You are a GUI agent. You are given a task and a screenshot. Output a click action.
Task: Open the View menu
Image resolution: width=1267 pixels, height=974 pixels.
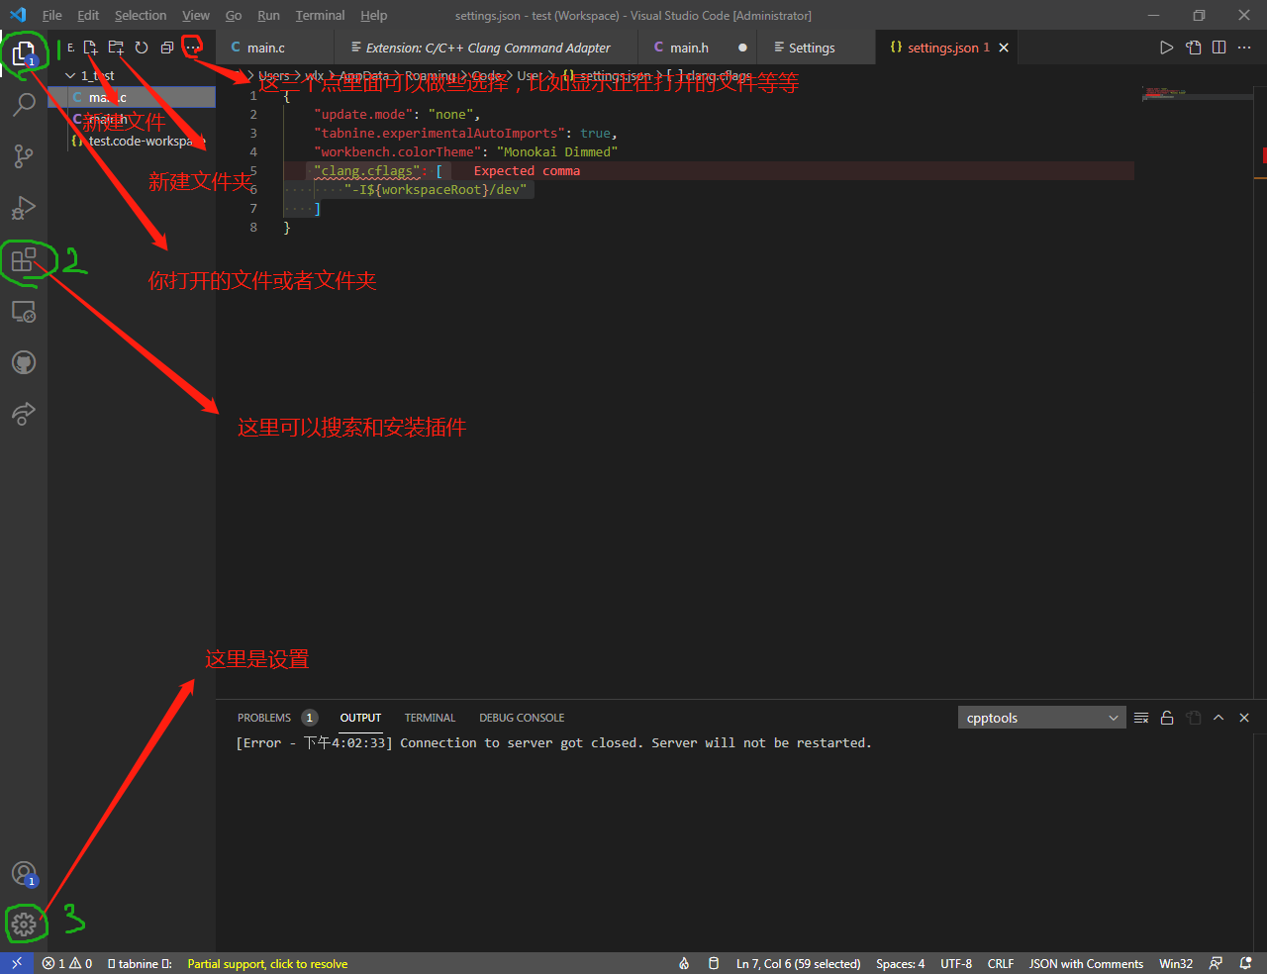click(x=196, y=15)
